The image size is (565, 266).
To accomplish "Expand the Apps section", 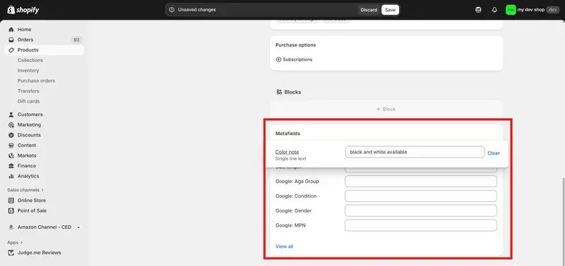I will click(x=15, y=242).
